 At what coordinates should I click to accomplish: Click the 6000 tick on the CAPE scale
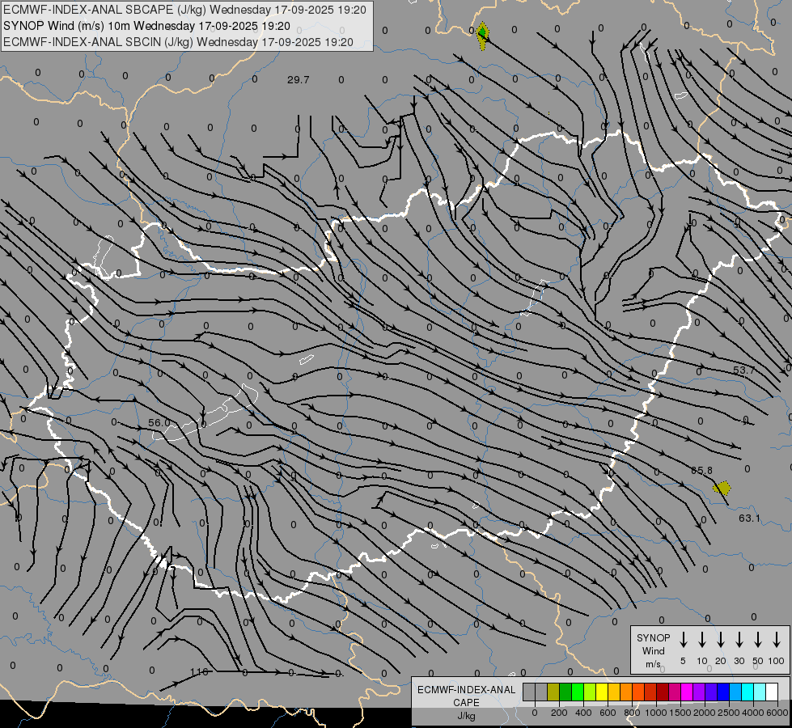tap(777, 713)
